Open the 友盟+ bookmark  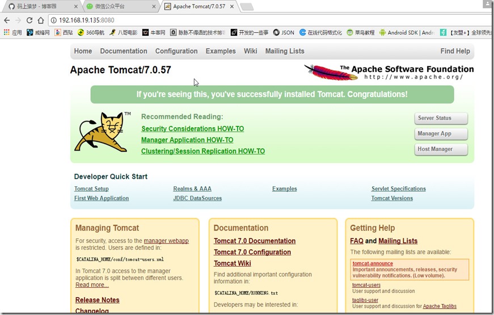[x=466, y=32]
